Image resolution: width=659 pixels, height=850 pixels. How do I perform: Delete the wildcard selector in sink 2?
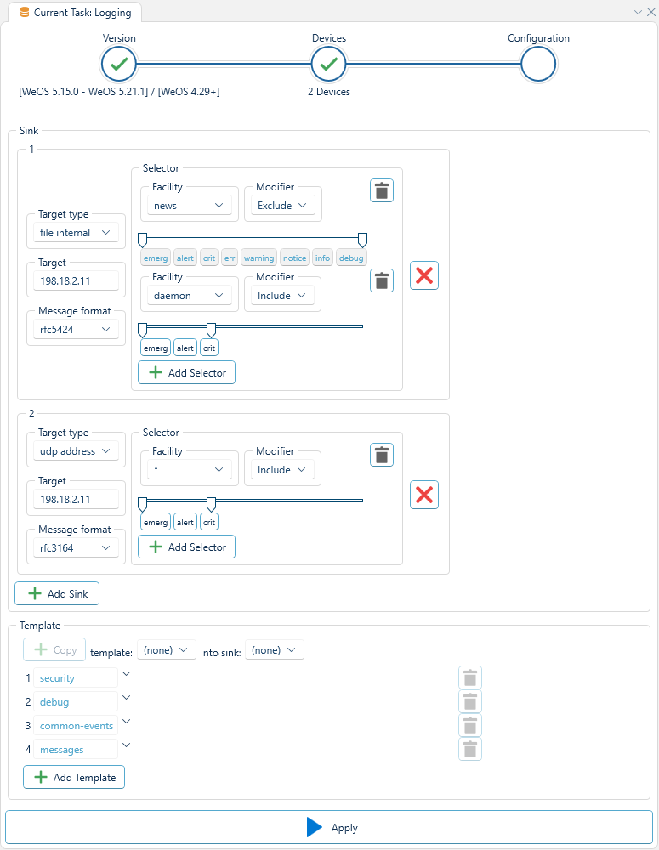(381, 455)
